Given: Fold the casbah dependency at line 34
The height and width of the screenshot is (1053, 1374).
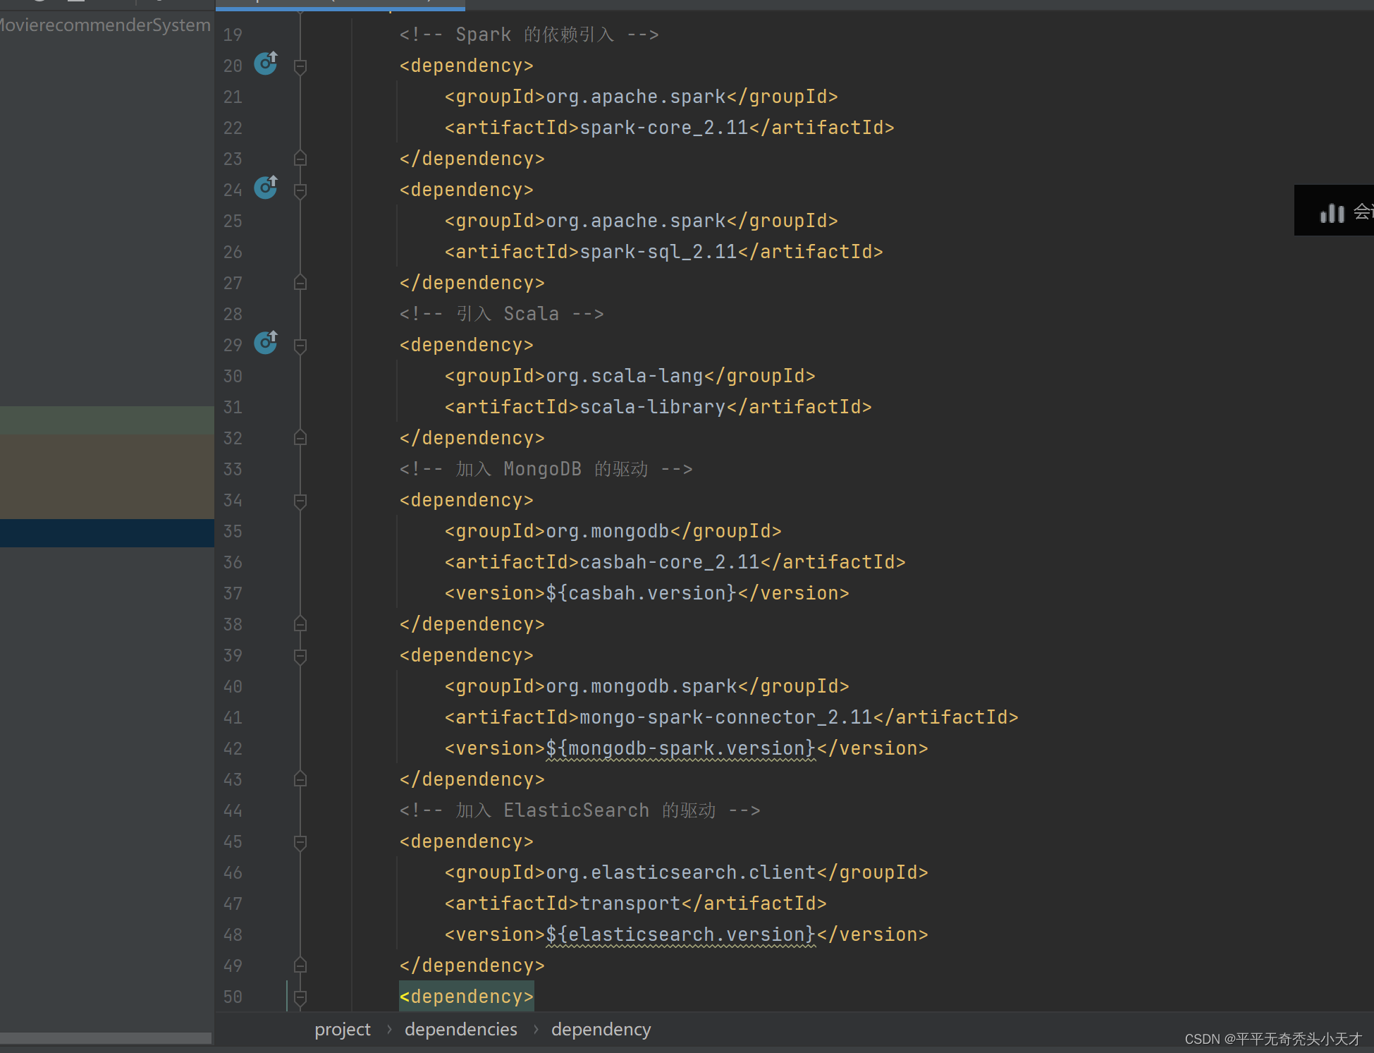Looking at the screenshot, I should click(x=300, y=501).
